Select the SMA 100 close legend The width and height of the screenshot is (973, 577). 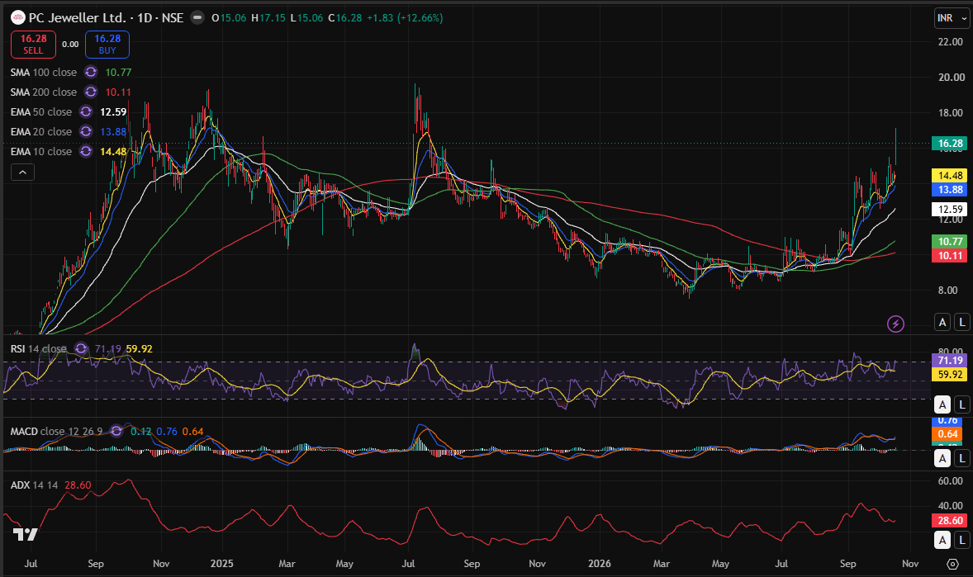(x=44, y=73)
